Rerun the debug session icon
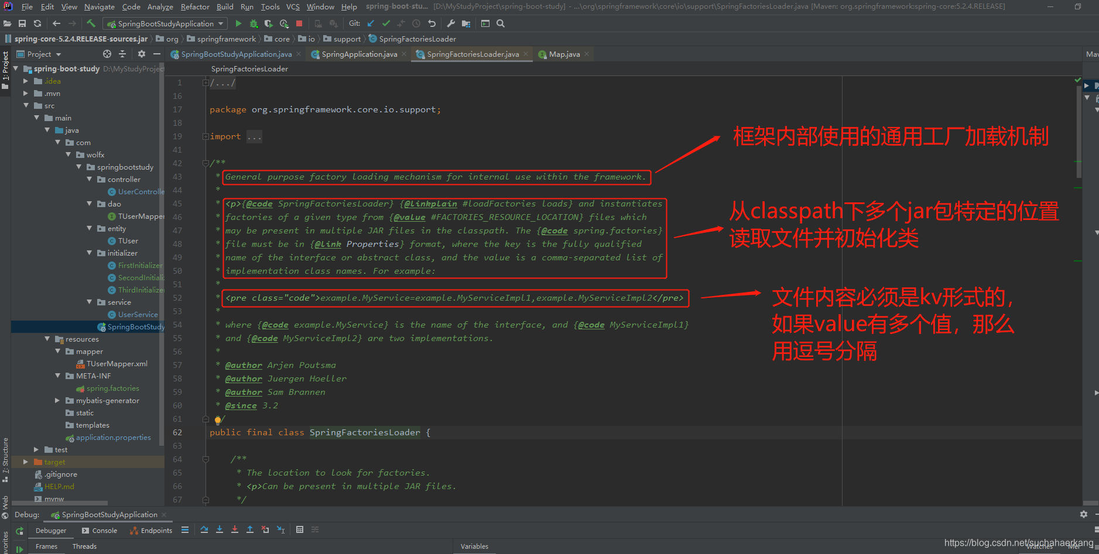 click(19, 531)
